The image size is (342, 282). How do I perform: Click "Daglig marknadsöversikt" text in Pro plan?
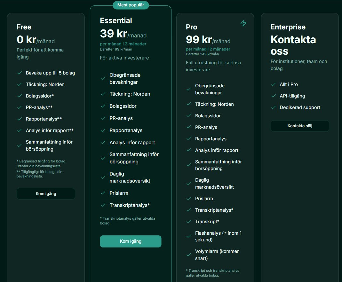214,184
